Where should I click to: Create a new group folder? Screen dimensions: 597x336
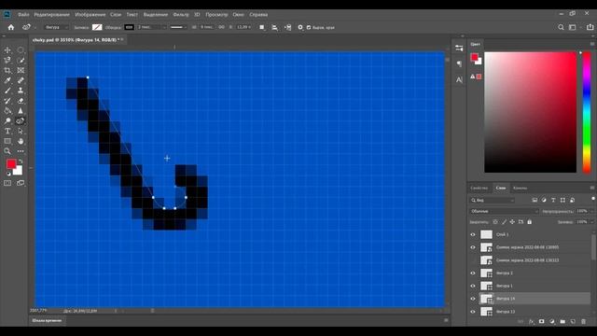[562, 321]
